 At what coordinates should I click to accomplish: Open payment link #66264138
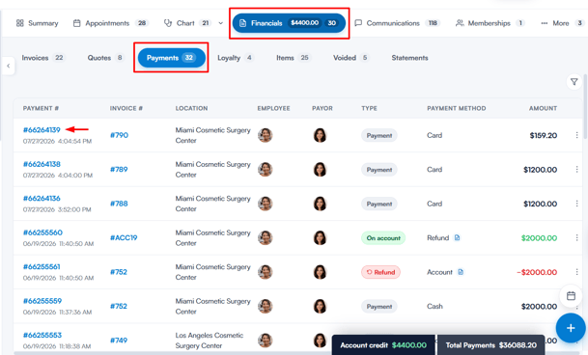click(42, 164)
